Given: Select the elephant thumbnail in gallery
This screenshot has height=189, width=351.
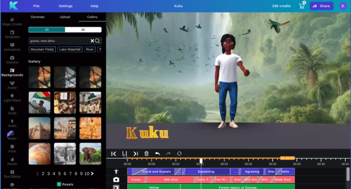Looking at the screenshot, I should coord(90,153).
